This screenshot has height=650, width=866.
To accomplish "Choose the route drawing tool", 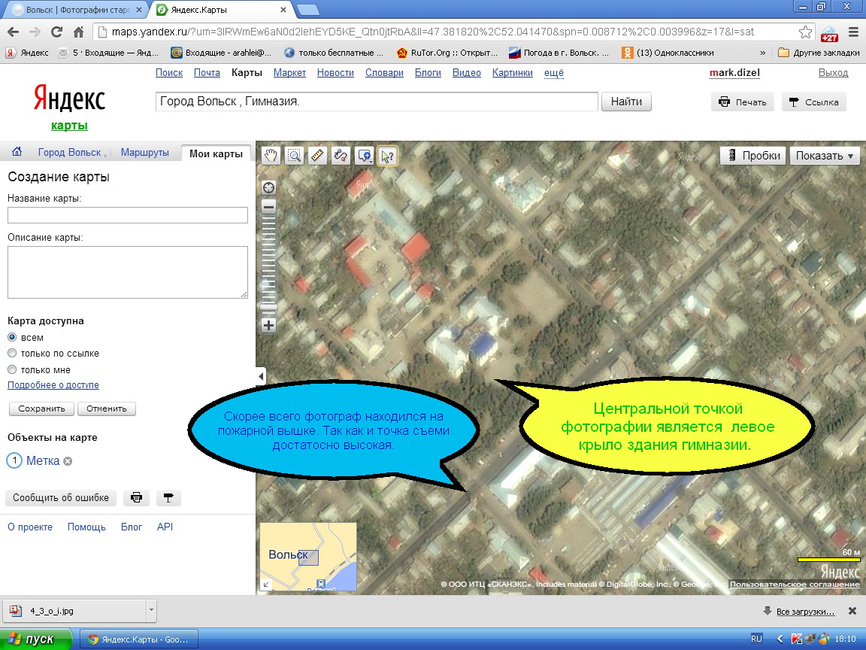I will click(x=341, y=156).
